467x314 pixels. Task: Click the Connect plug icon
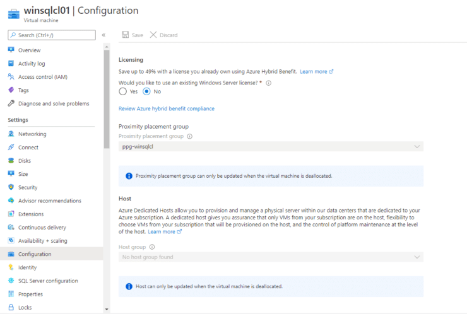coord(11,147)
